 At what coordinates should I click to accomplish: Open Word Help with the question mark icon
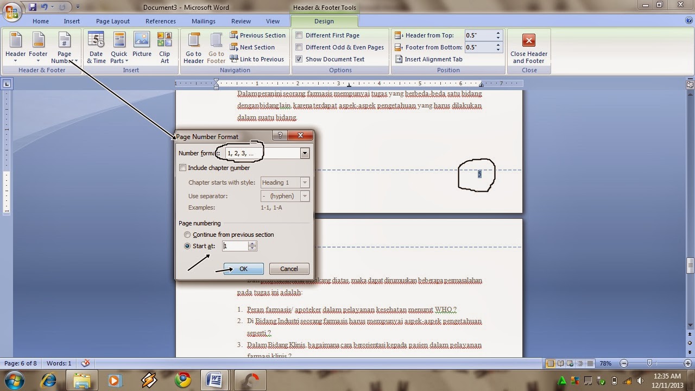tap(689, 21)
